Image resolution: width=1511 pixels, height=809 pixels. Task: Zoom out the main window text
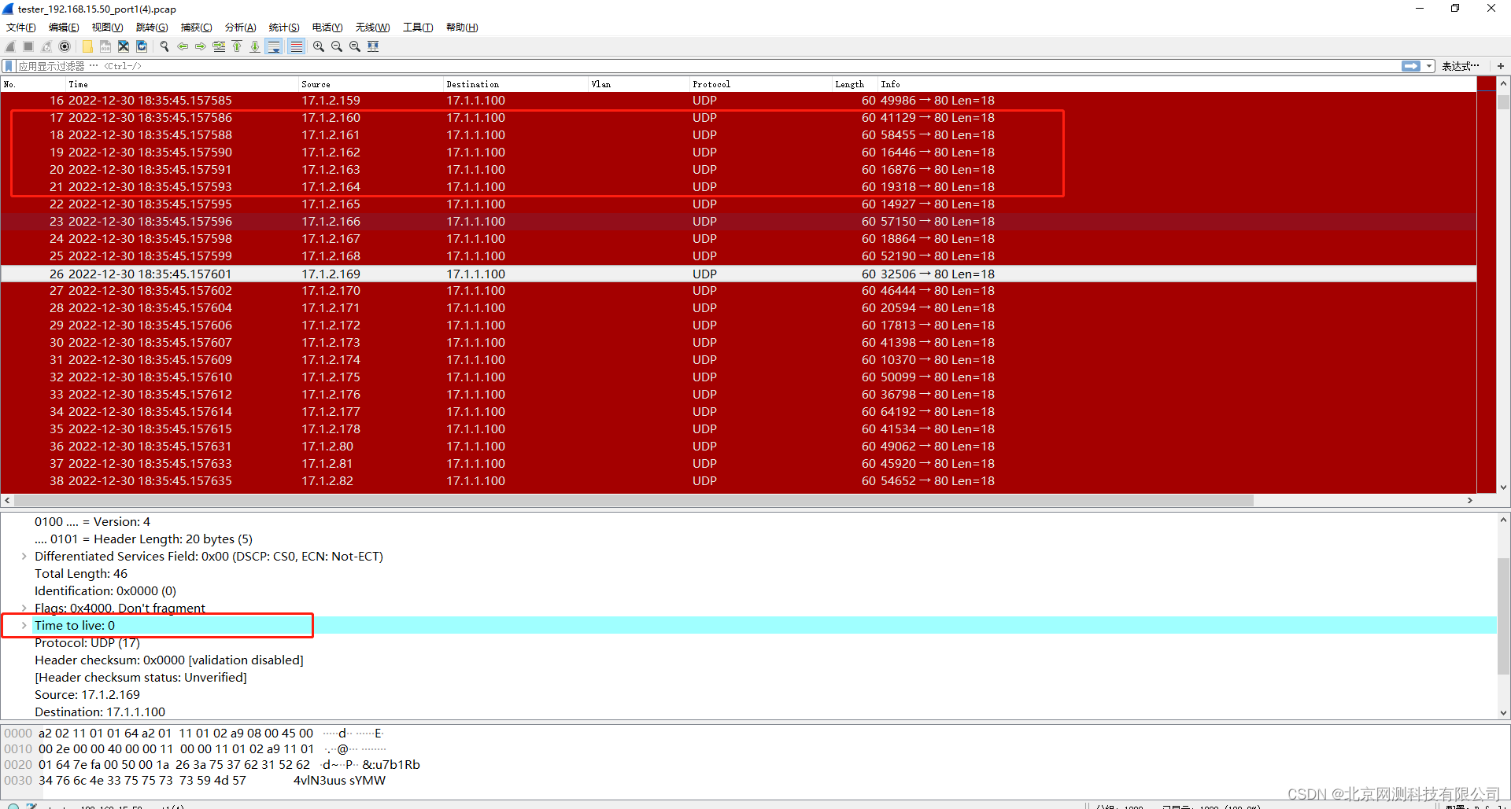point(337,46)
